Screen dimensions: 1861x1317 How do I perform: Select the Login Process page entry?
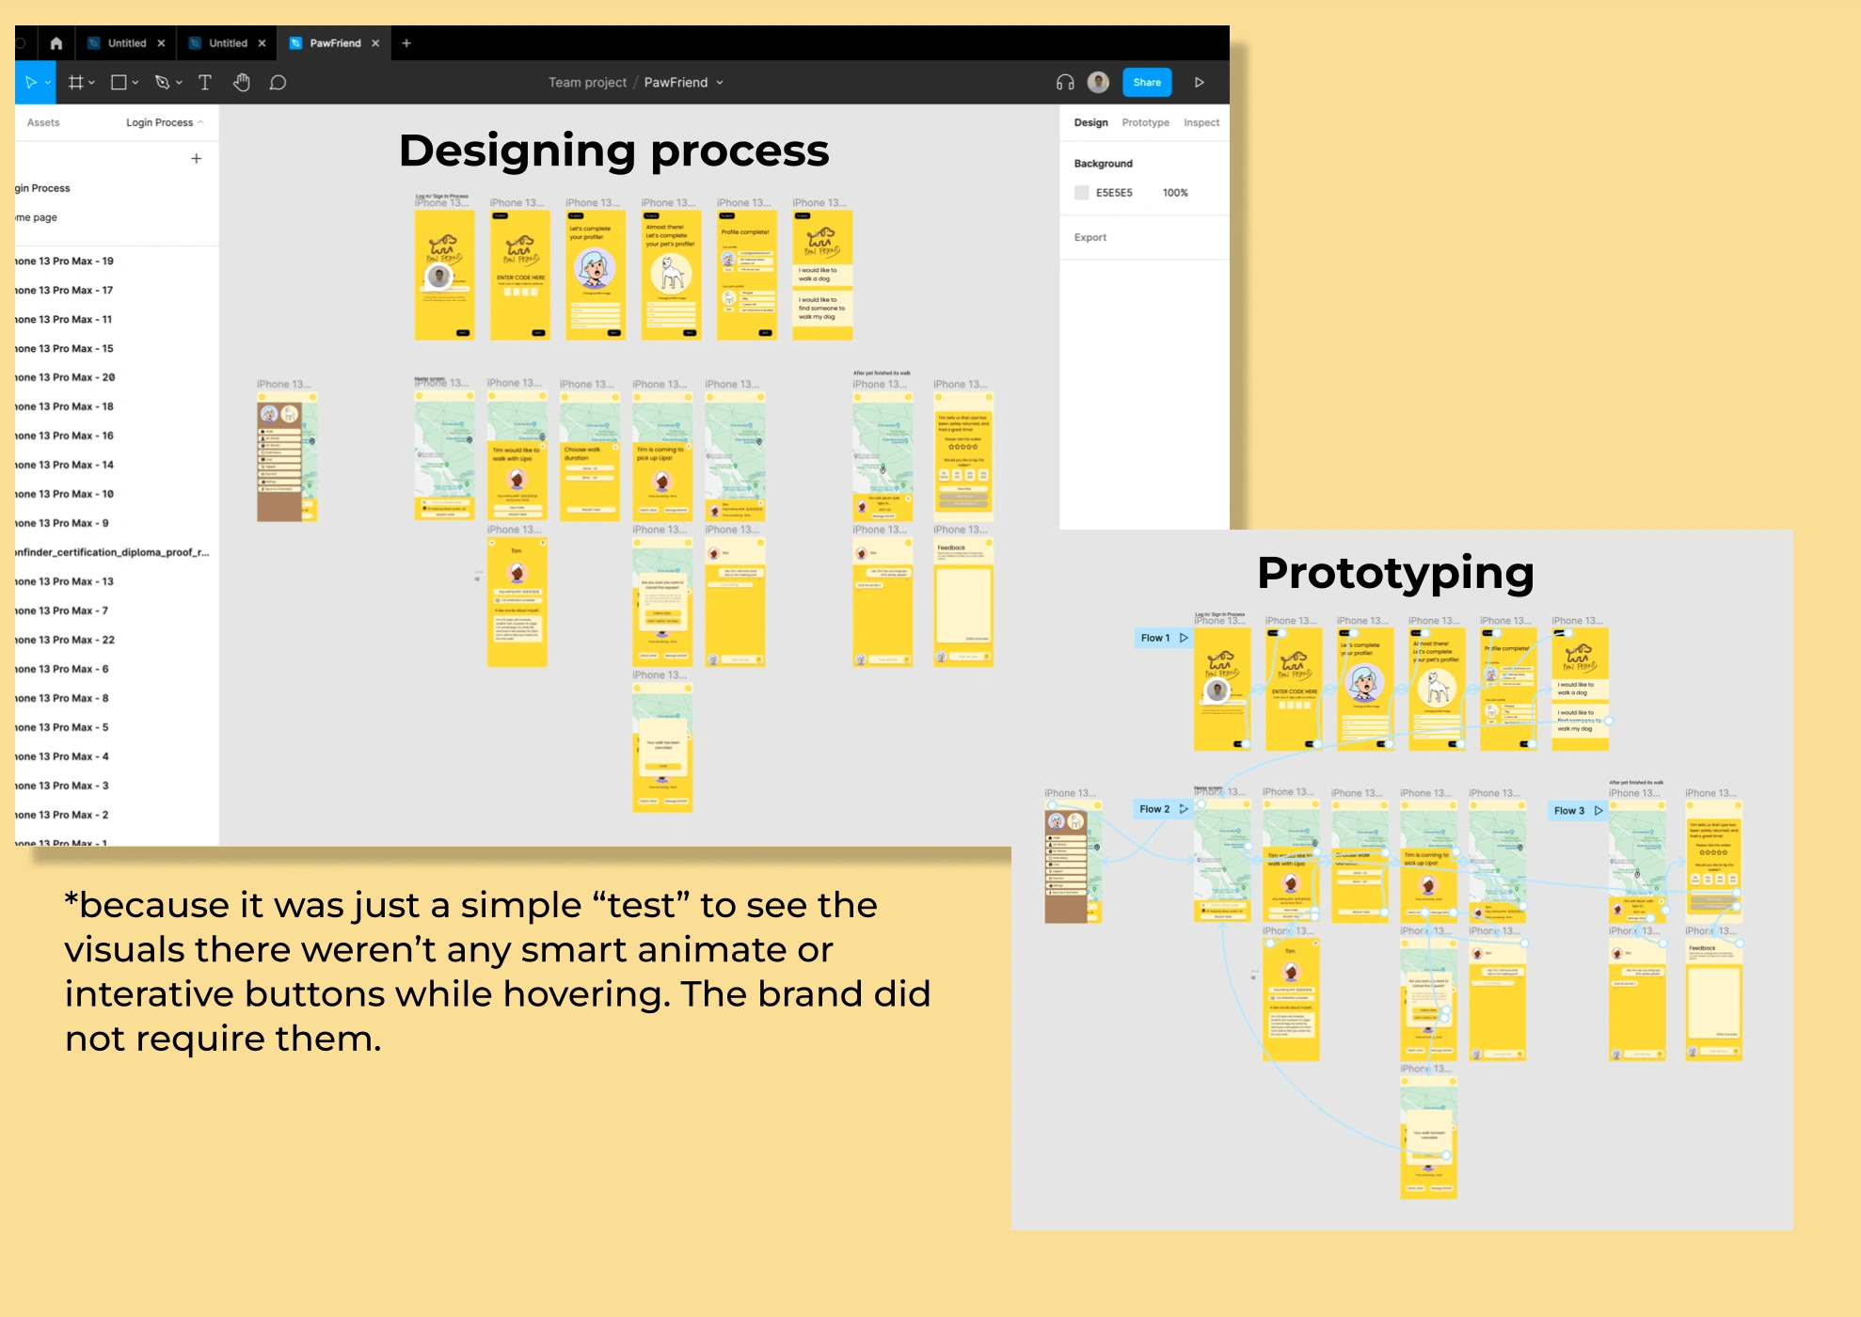click(x=117, y=188)
